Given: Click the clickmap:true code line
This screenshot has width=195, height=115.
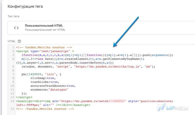Looking at the screenshot, I should point(43,78).
